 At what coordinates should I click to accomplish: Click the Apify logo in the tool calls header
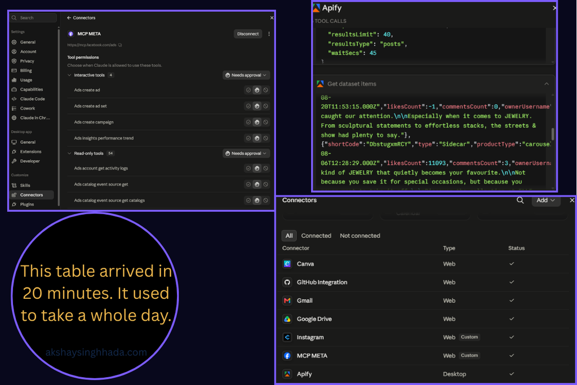(x=317, y=8)
